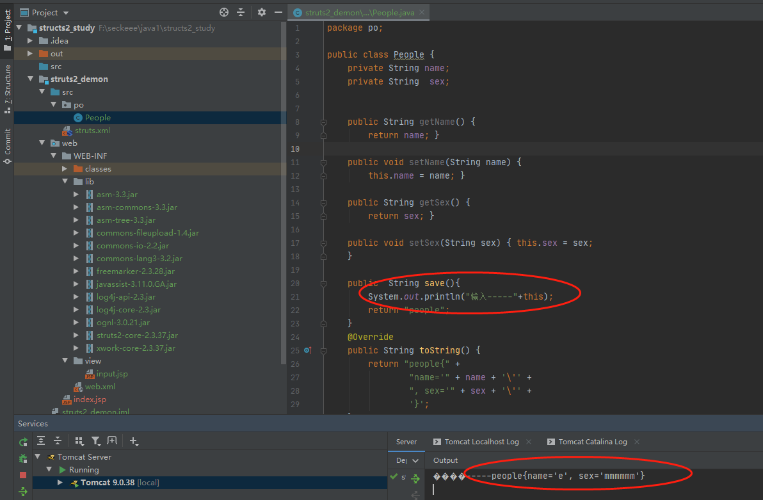Select xwork-core-2.3.37.jar
This screenshot has width=763, height=500.
click(136, 348)
